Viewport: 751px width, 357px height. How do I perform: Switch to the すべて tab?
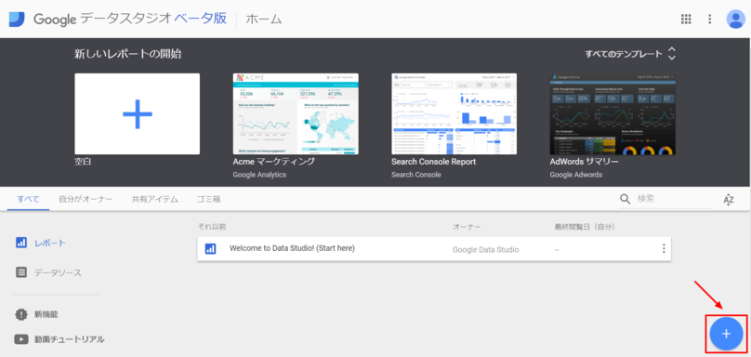tap(28, 199)
